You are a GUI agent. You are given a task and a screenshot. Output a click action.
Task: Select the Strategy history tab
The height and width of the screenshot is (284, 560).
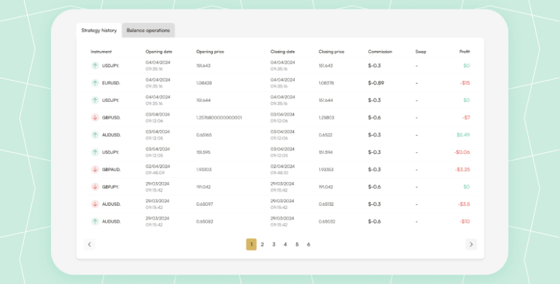(x=99, y=30)
